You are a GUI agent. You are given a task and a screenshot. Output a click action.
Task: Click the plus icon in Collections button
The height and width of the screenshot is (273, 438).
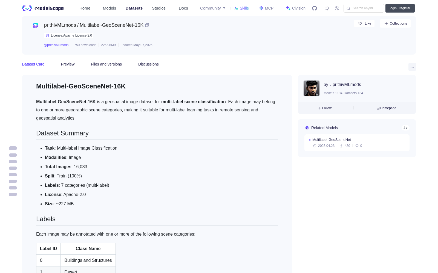[386, 23]
